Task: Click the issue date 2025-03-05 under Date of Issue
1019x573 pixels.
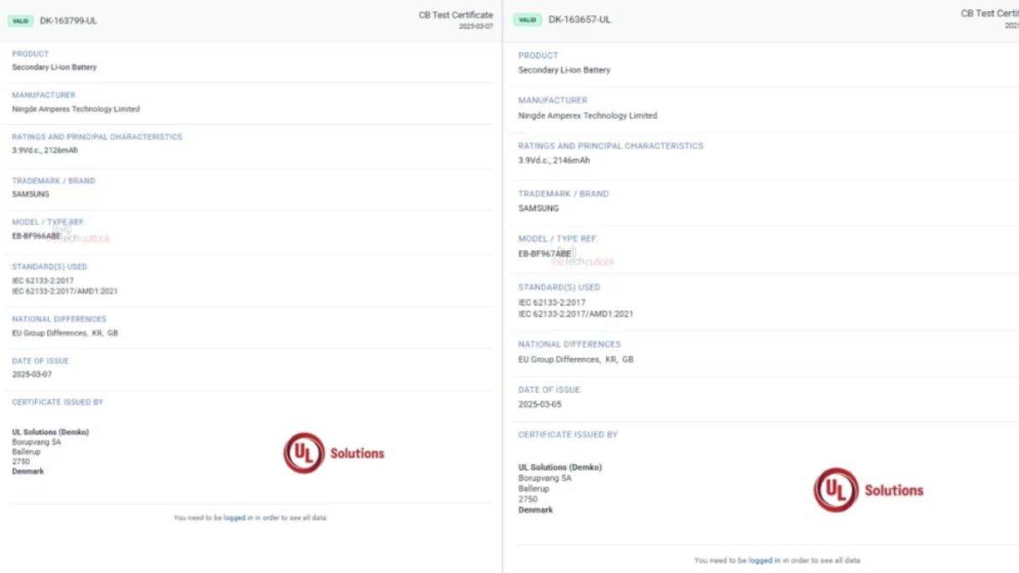Action: pos(540,404)
